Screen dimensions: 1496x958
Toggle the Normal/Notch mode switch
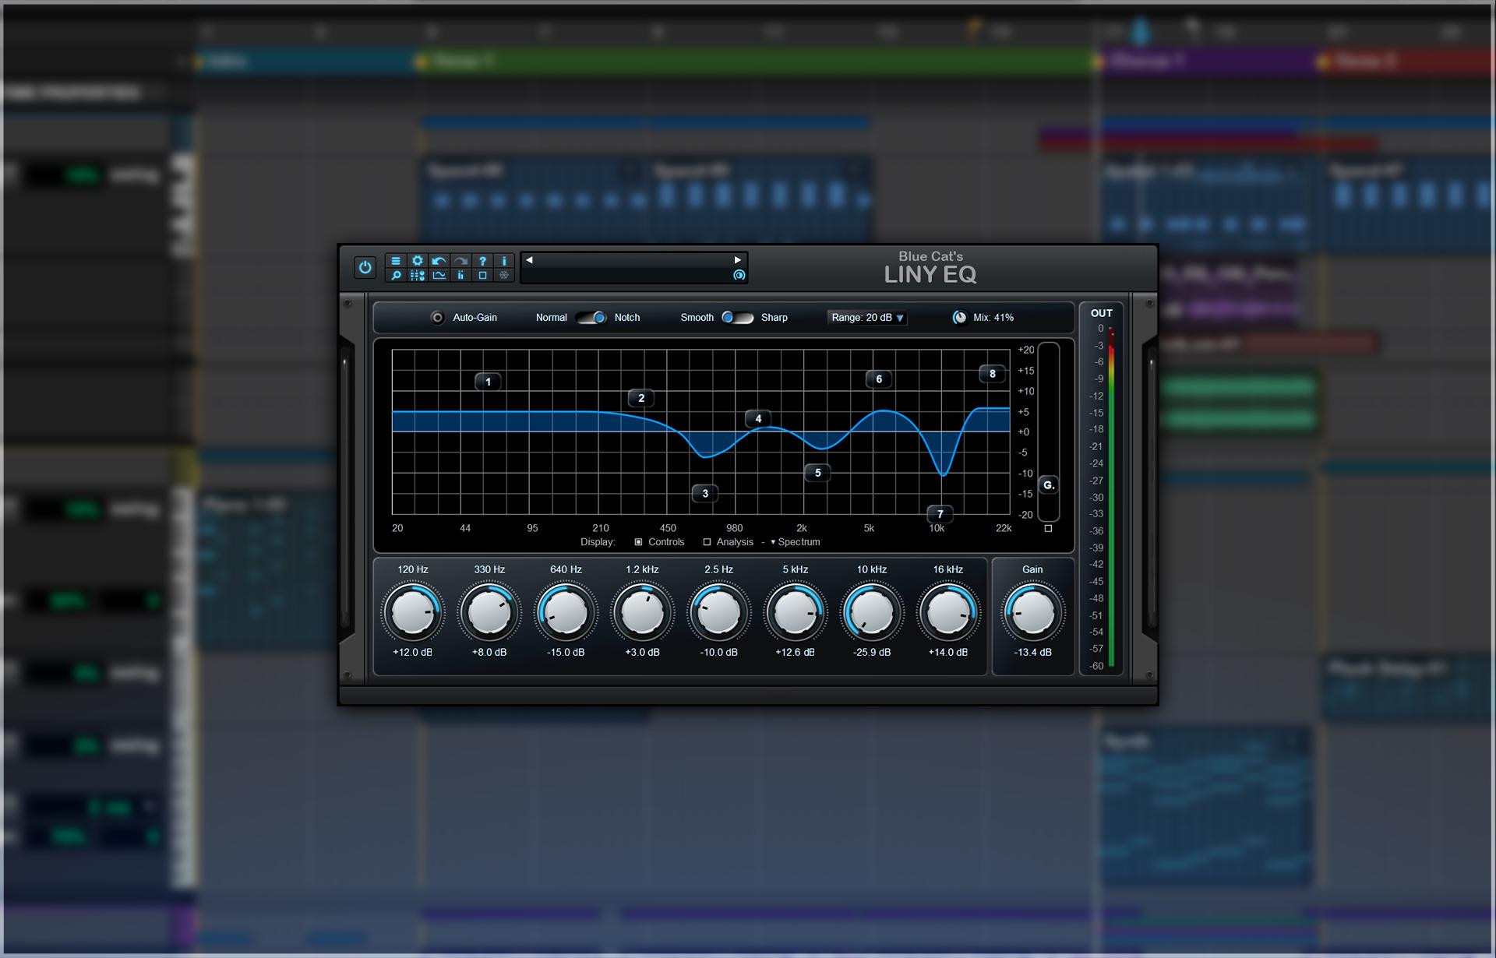[x=591, y=318]
